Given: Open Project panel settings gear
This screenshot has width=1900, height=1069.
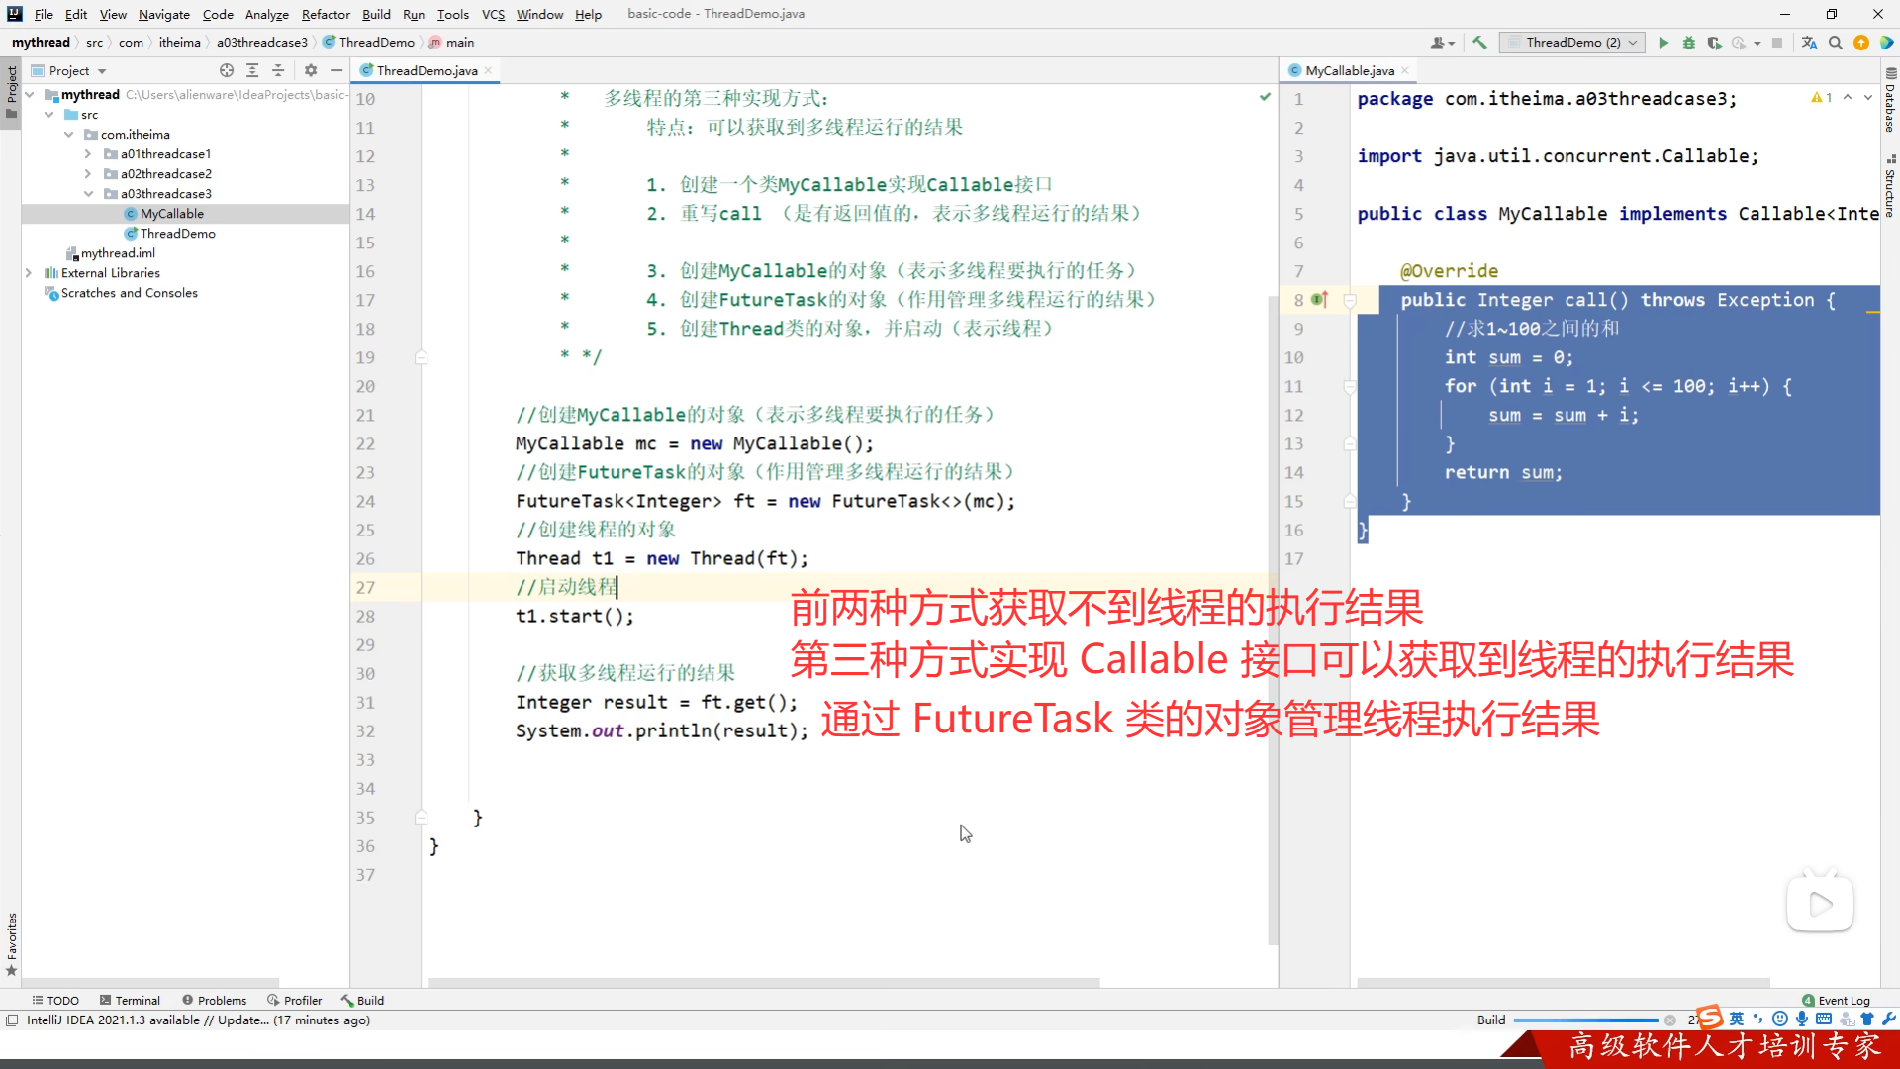Looking at the screenshot, I should pos(311,70).
